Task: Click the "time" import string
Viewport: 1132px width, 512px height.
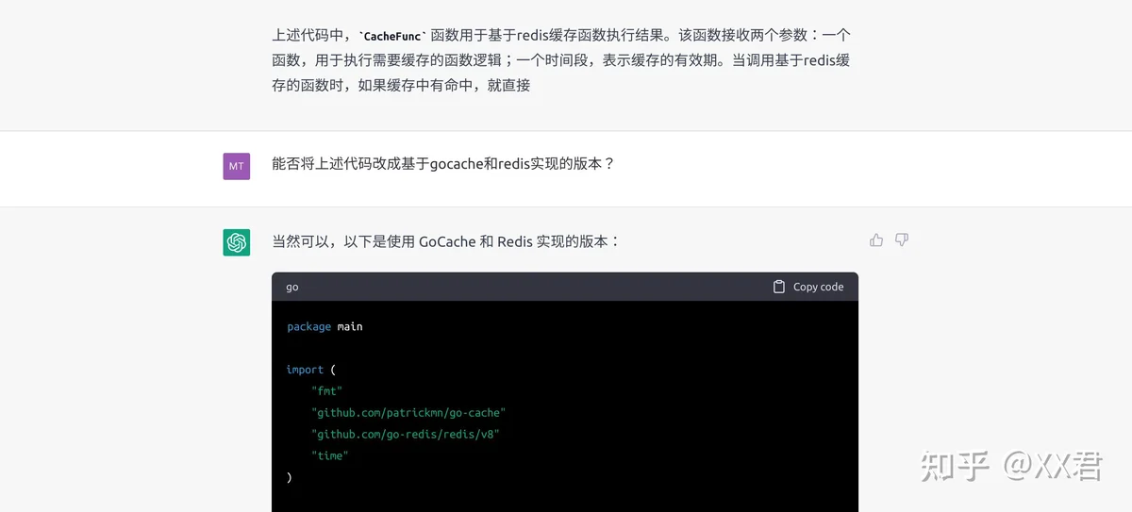Action: tap(330, 455)
